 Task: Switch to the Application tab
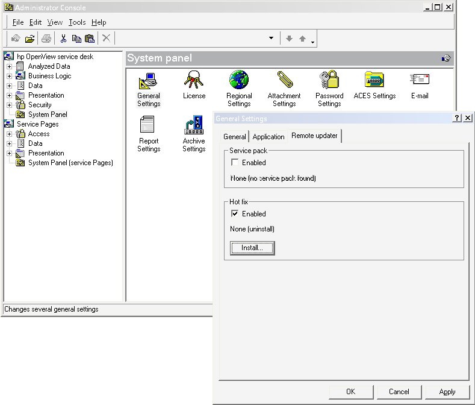[269, 137]
